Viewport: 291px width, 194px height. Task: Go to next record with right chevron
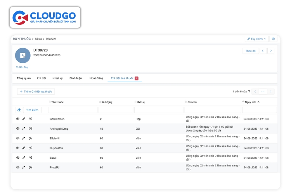point(271,51)
